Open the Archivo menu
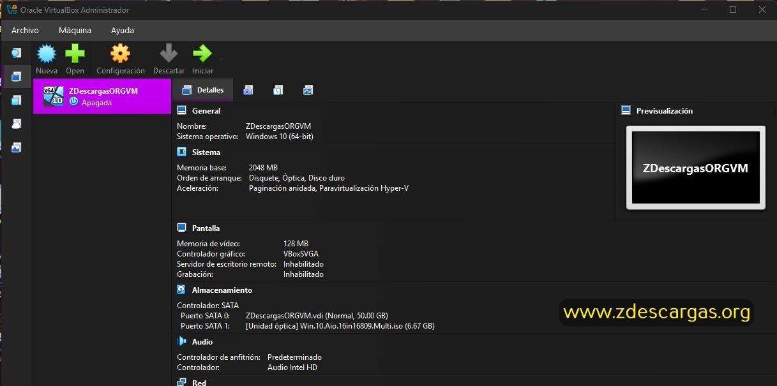777x386 pixels. (25, 30)
